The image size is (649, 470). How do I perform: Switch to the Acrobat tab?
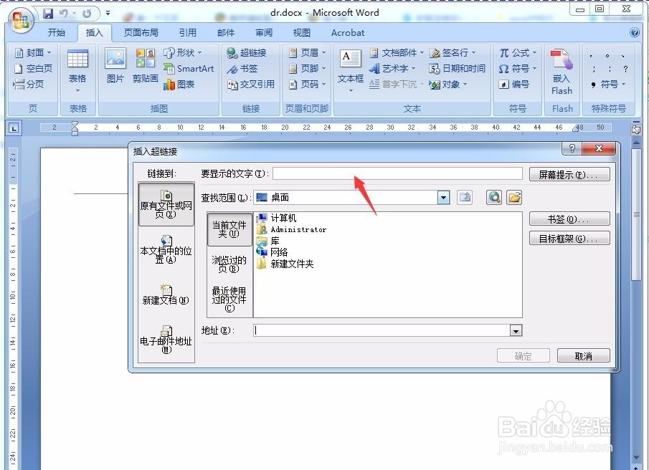click(348, 33)
